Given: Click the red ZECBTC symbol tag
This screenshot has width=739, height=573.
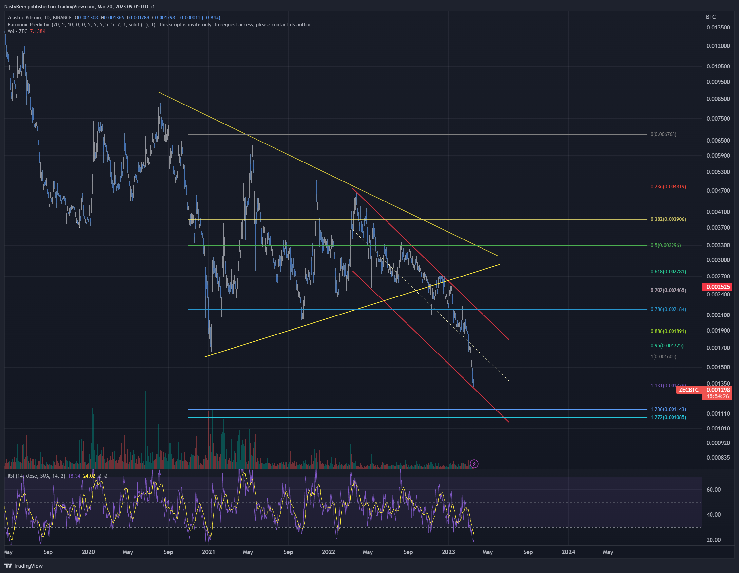Looking at the screenshot, I should coord(689,390).
